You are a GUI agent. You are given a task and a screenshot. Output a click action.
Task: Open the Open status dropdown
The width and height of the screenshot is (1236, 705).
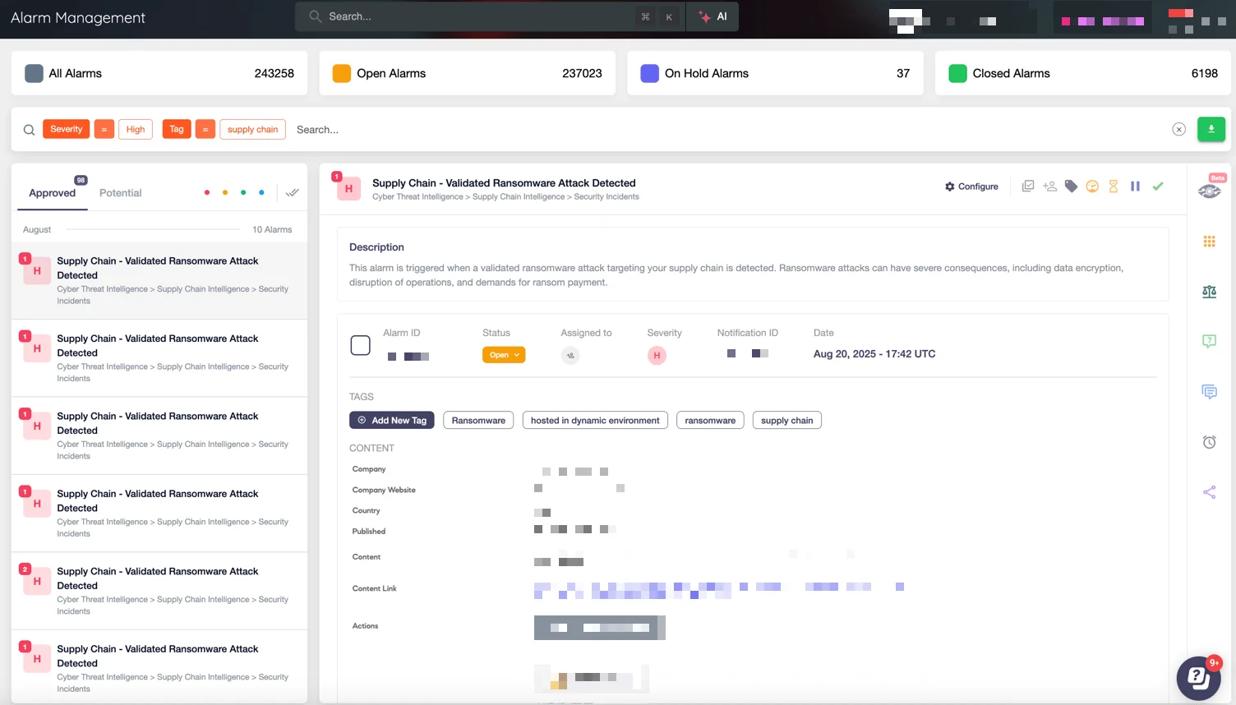click(x=503, y=354)
